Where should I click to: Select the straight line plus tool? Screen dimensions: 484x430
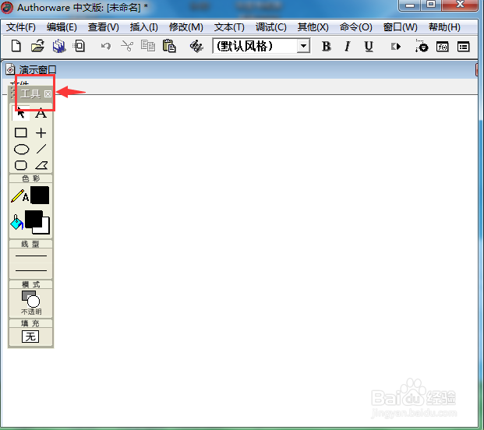(x=41, y=133)
